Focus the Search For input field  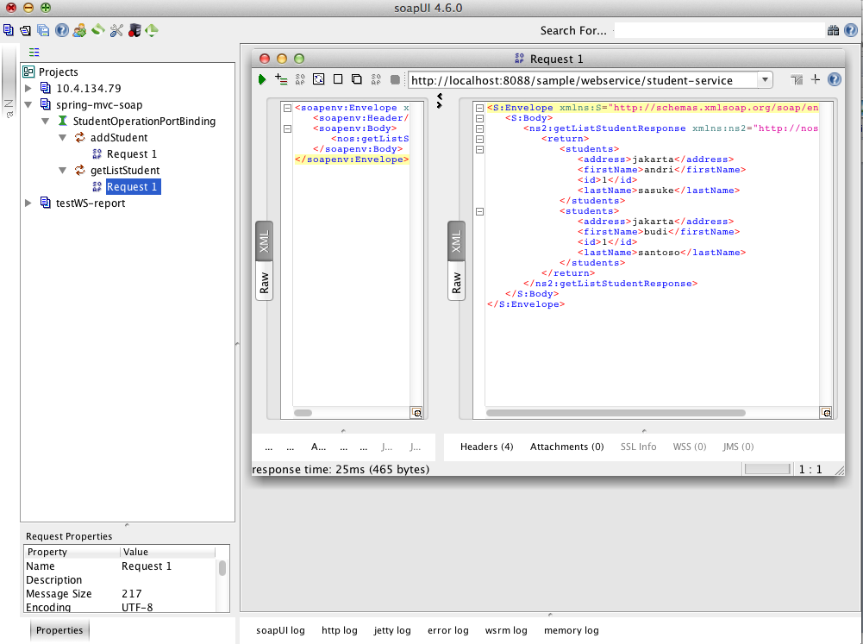point(719,30)
